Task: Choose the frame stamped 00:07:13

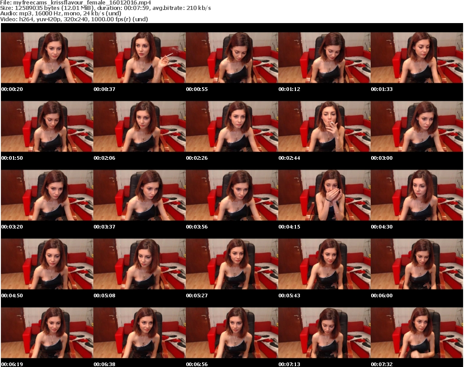Action: click(324, 333)
